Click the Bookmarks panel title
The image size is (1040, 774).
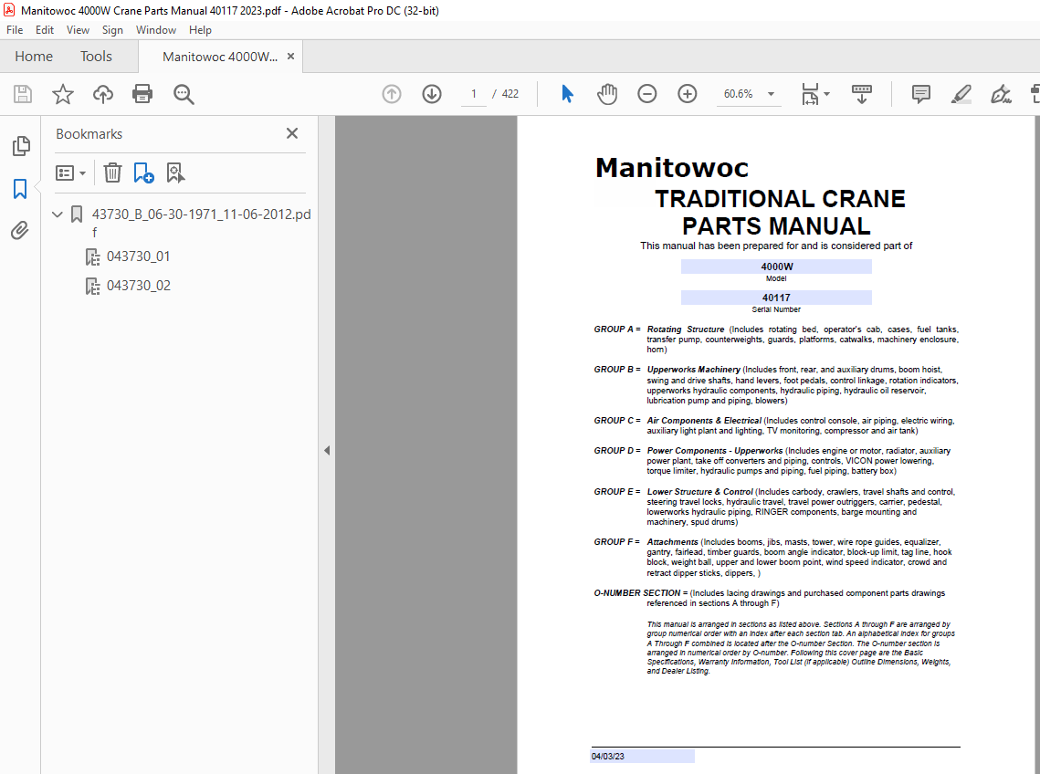pos(89,134)
